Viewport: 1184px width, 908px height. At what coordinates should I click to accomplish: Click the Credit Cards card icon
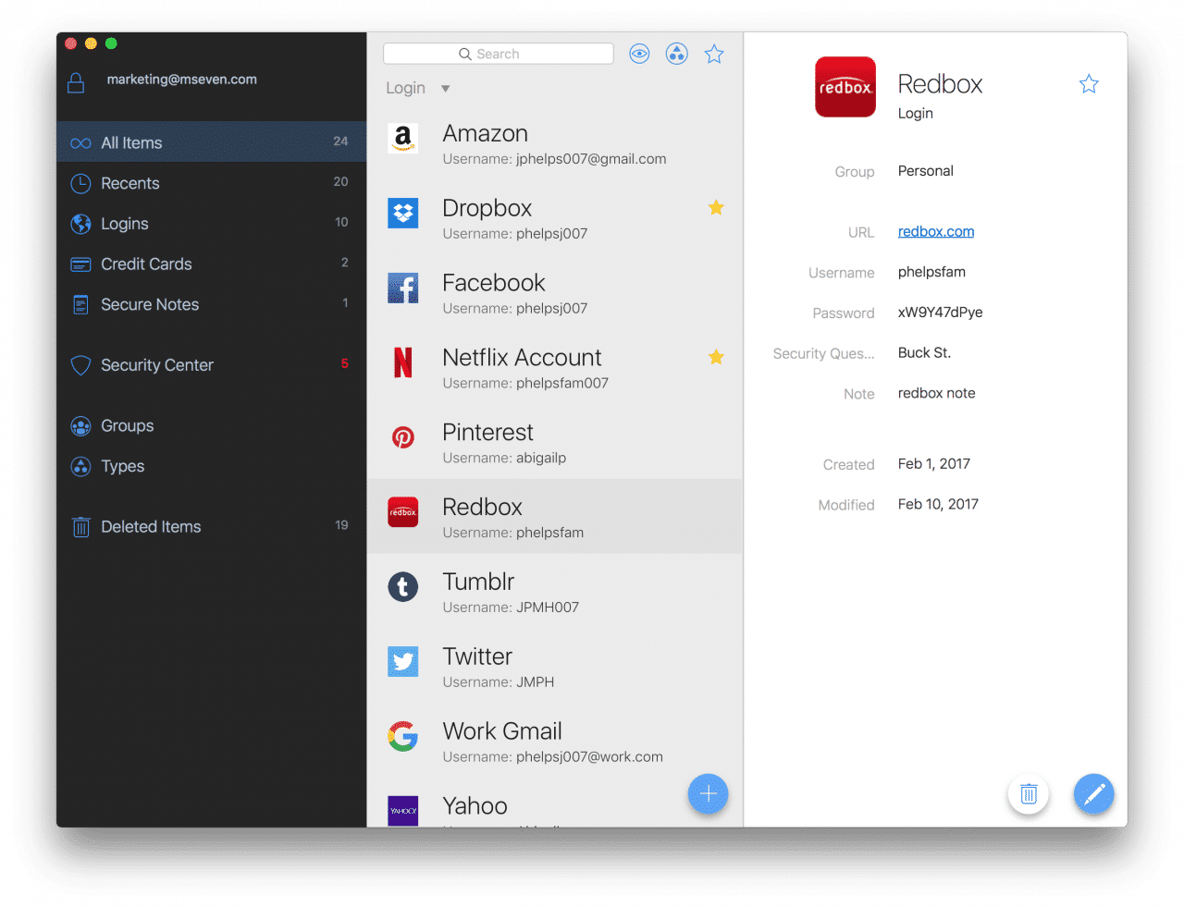[x=80, y=264]
